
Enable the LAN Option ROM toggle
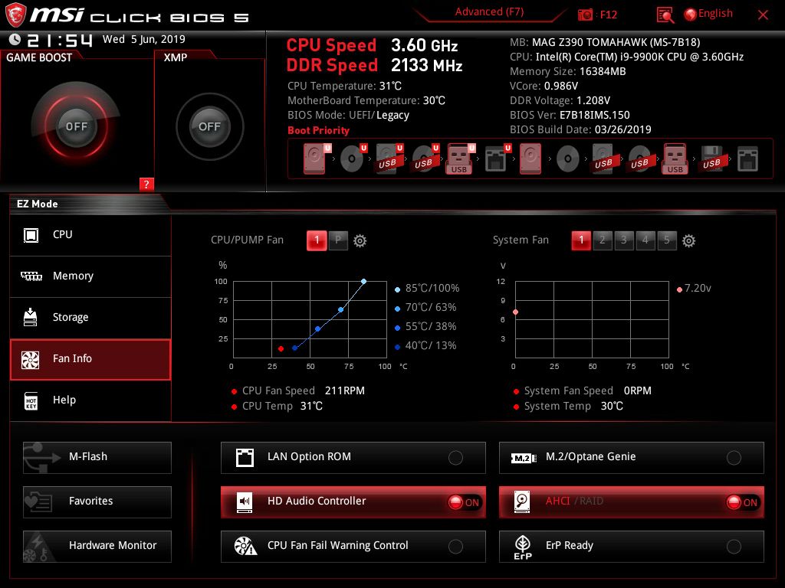coord(455,458)
